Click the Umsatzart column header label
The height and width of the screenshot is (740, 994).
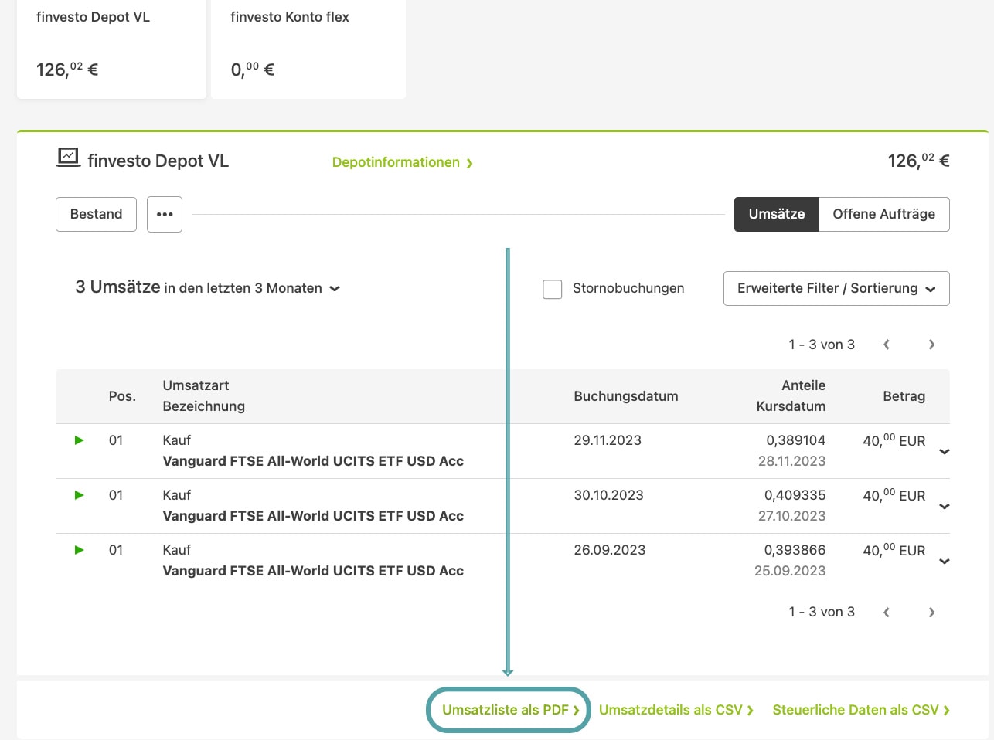196,385
